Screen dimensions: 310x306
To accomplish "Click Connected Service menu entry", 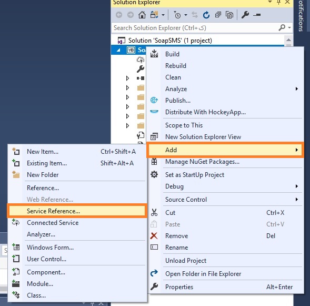I will [x=77, y=223].
